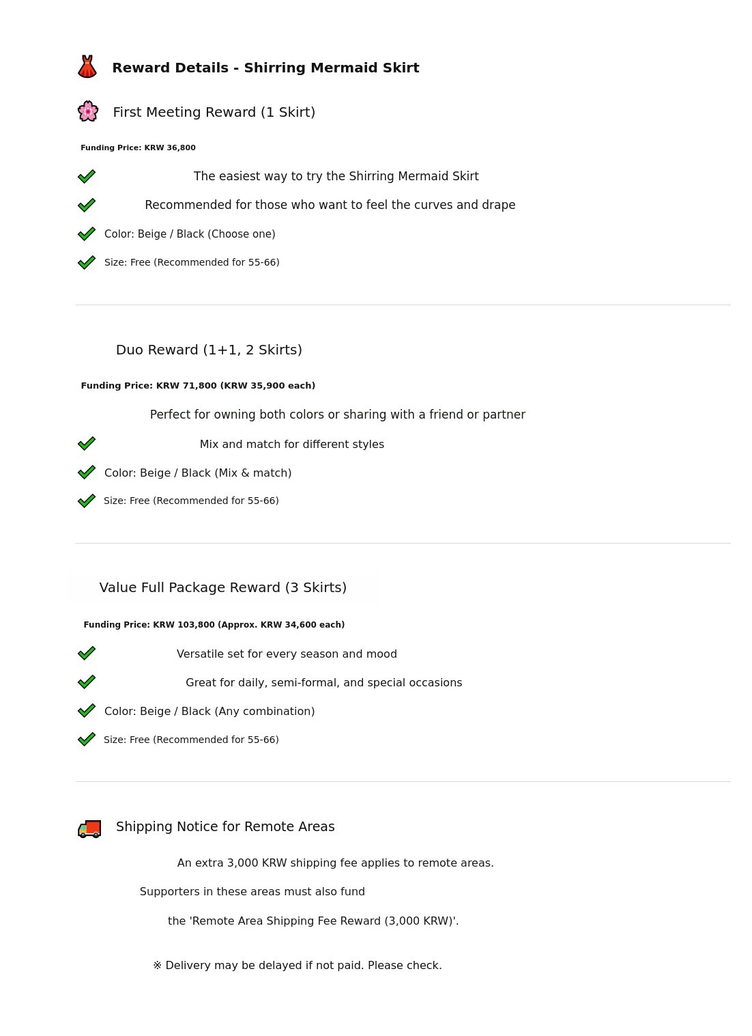Click the delivery truck icon

89,828
